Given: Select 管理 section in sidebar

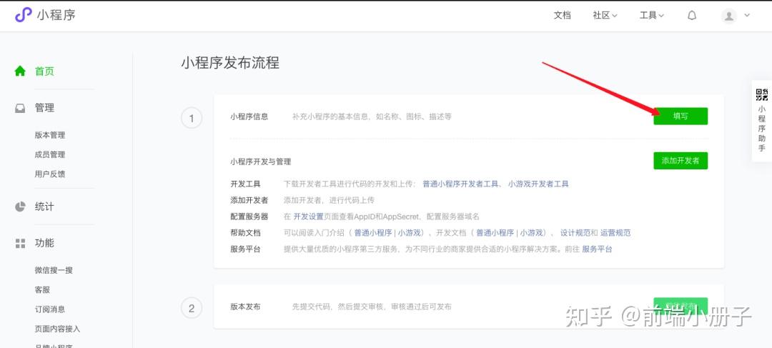Looking at the screenshot, I should click(x=44, y=108).
